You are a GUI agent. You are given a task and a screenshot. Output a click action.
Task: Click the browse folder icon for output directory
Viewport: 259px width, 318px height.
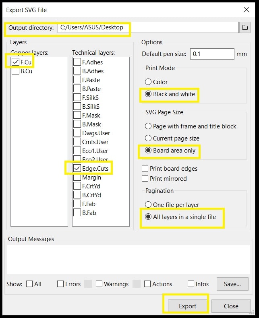coord(244,27)
